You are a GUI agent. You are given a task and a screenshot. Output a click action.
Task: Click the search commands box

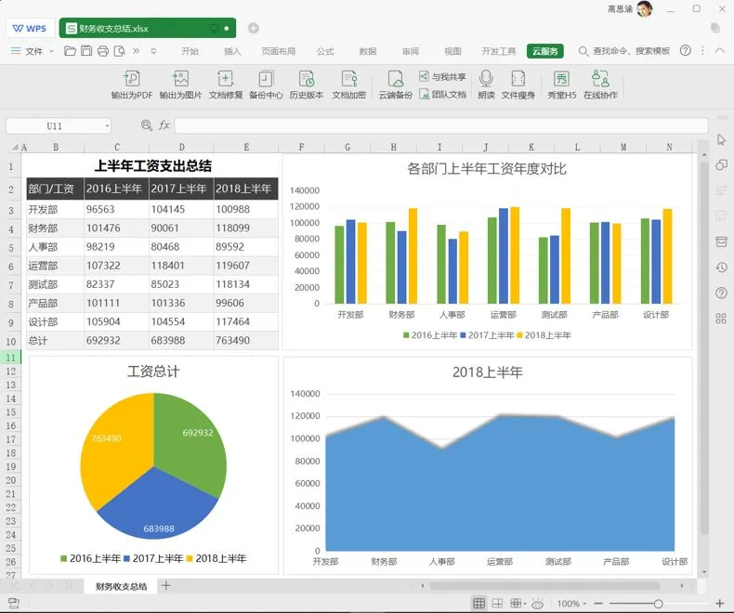[624, 50]
